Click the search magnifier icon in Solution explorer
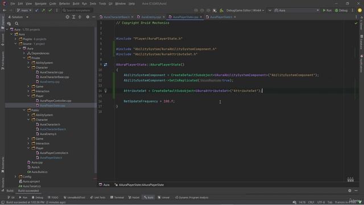Viewport: 364px width, 205px height. pos(16,23)
